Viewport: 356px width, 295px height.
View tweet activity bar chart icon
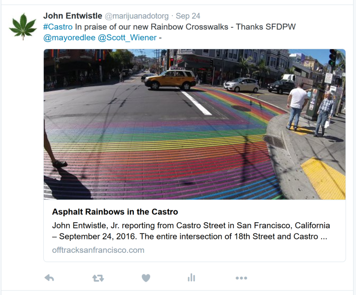192,277
